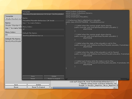Image resolution: width=132 pixels, height=99 pixels.
Task: Click the OnGraphStart method line
Action: 96,27
